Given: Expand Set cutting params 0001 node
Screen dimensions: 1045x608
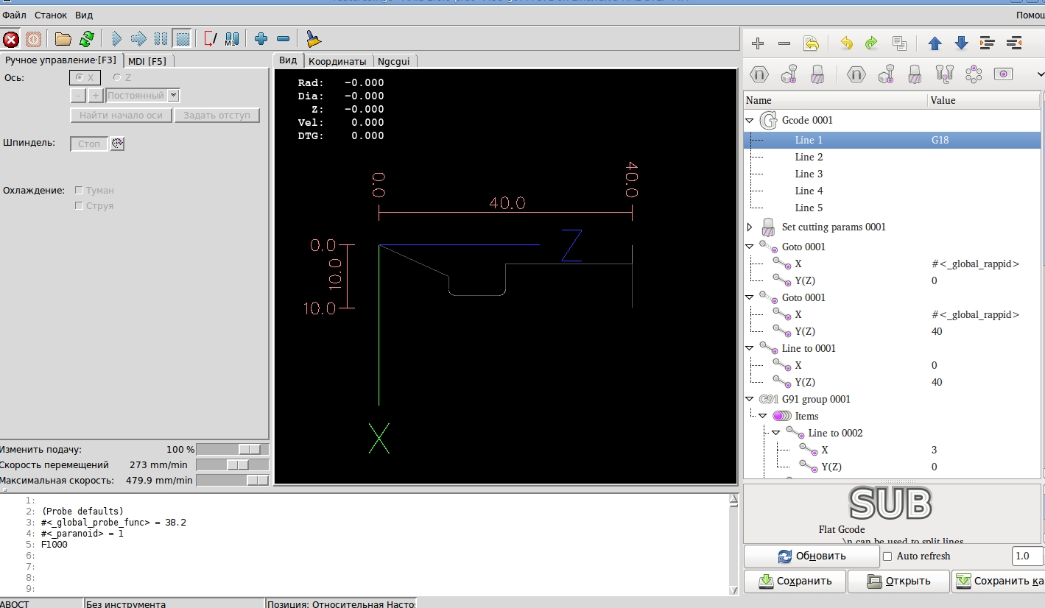Looking at the screenshot, I should pyautogui.click(x=750, y=227).
